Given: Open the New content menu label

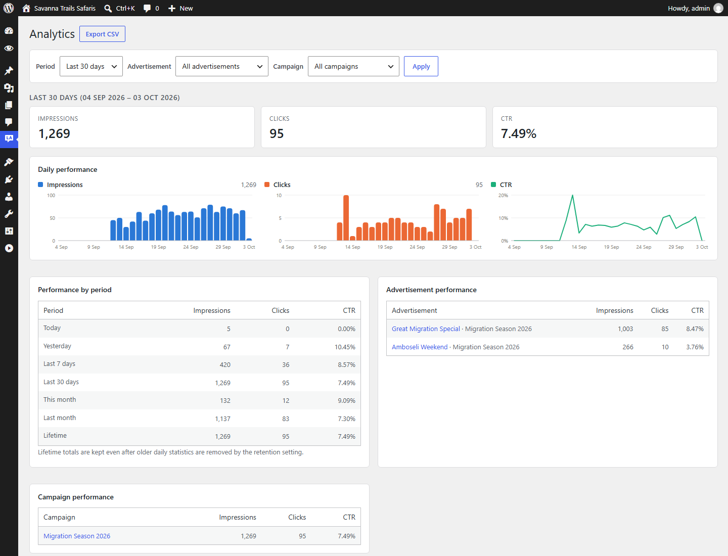Looking at the screenshot, I should [186, 8].
